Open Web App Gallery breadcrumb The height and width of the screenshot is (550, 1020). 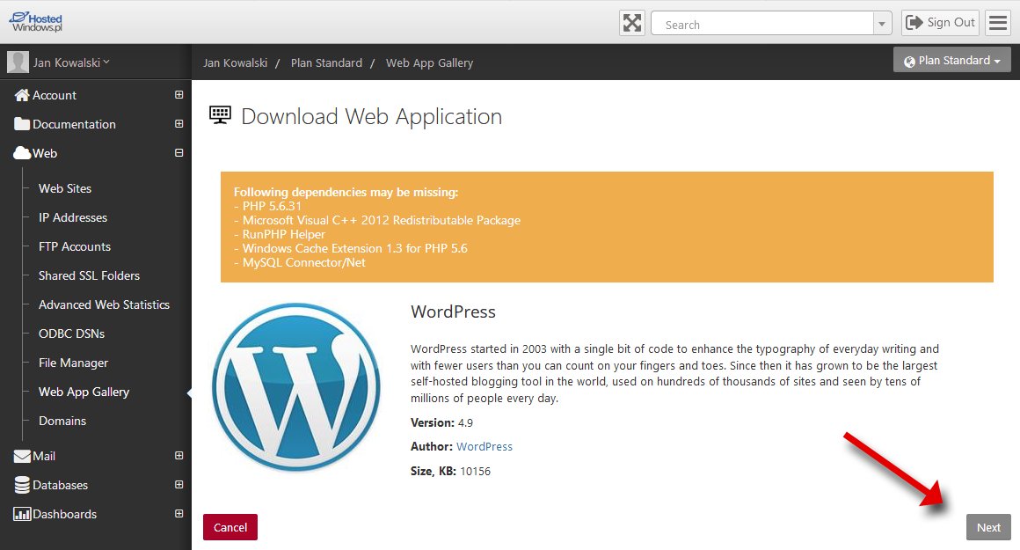pos(429,63)
